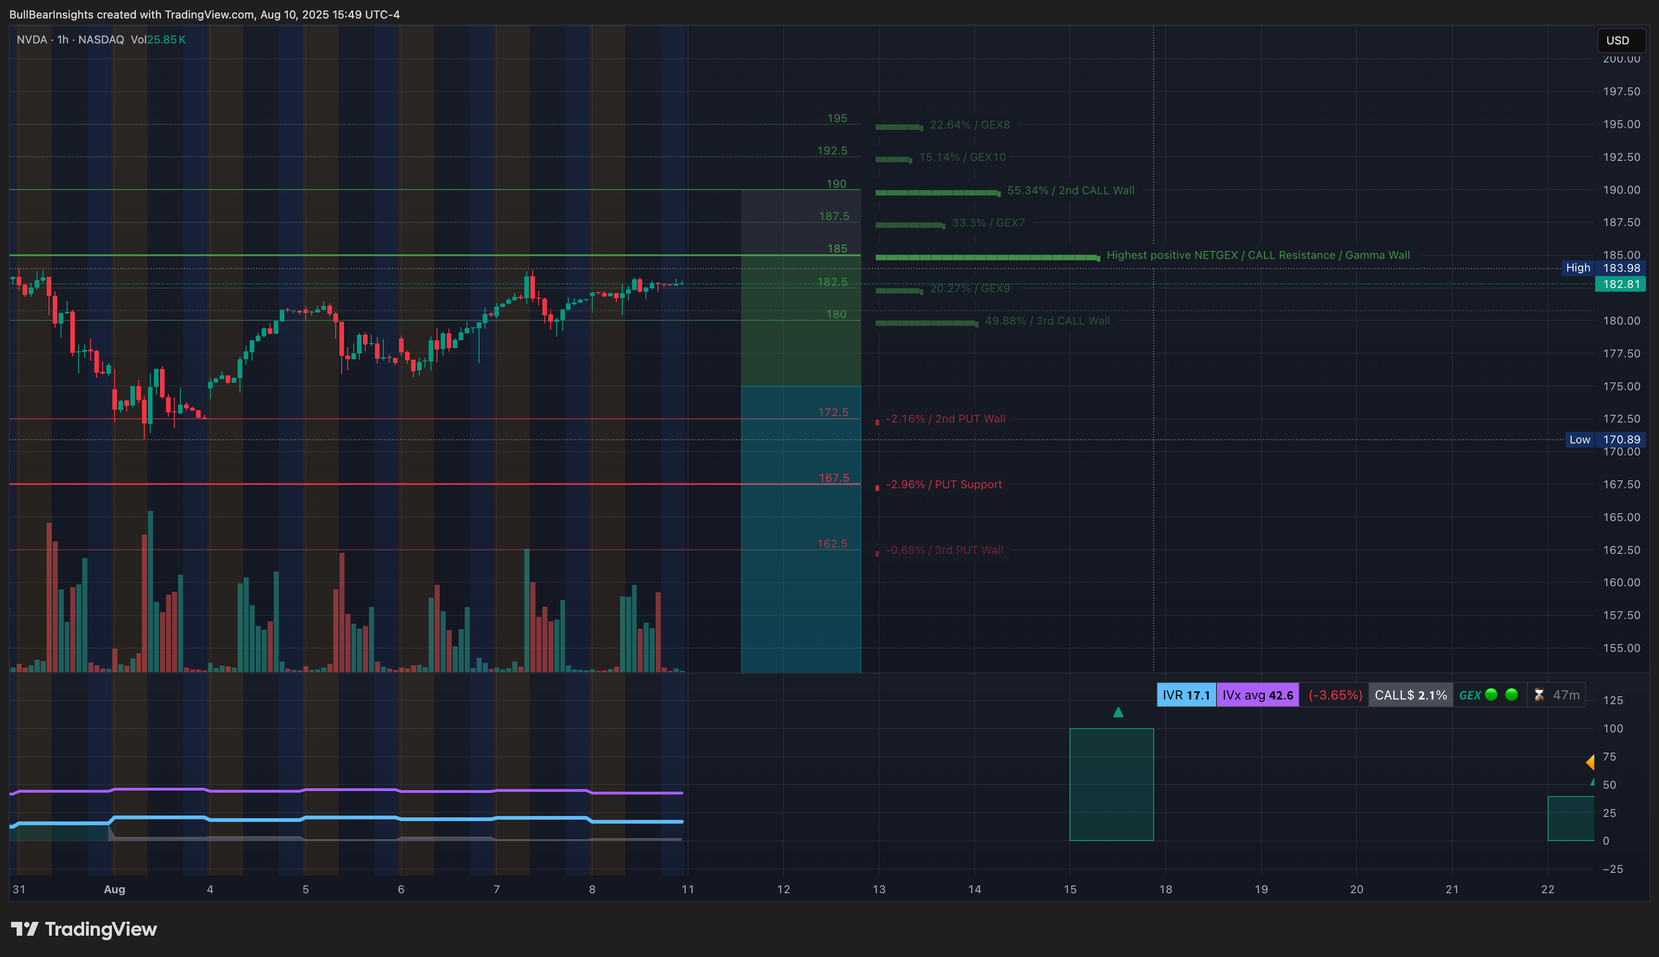Click the CALL$ 2.1% badge
Screen dimensions: 1659x957
(x=1411, y=695)
